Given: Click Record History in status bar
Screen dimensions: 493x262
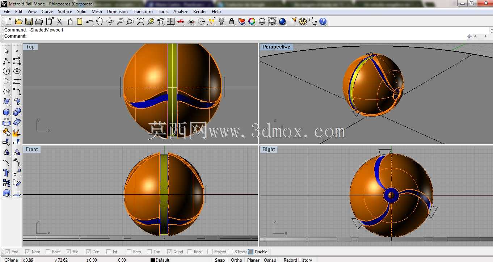Looking at the screenshot, I should 298,260.
